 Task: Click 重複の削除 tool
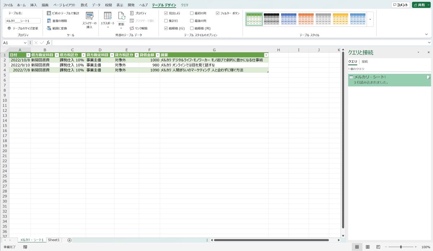(57, 21)
